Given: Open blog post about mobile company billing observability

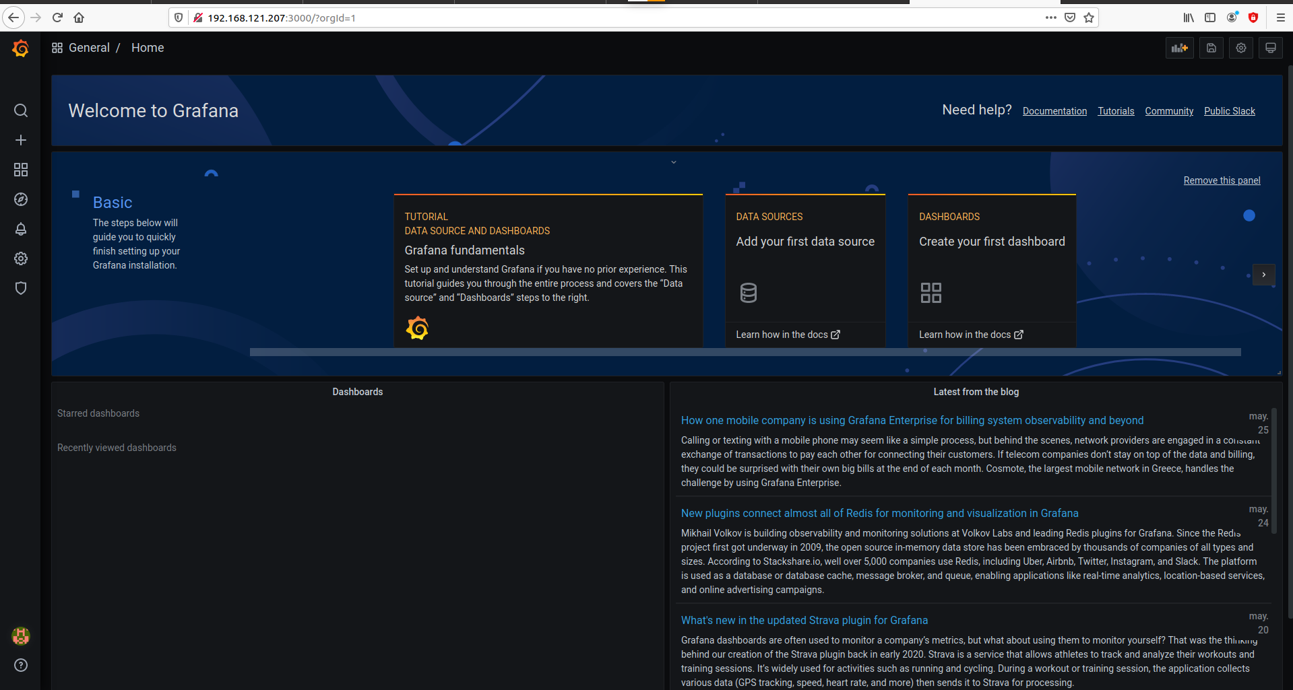Looking at the screenshot, I should (912, 420).
